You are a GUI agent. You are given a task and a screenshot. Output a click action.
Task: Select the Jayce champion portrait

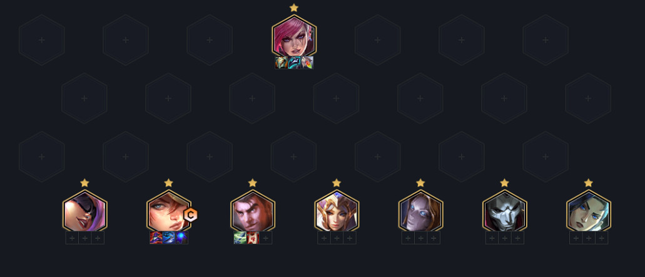click(253, 211)
